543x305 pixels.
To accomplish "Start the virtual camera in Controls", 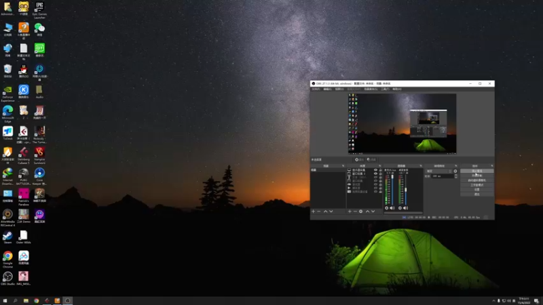I will 477,180.
